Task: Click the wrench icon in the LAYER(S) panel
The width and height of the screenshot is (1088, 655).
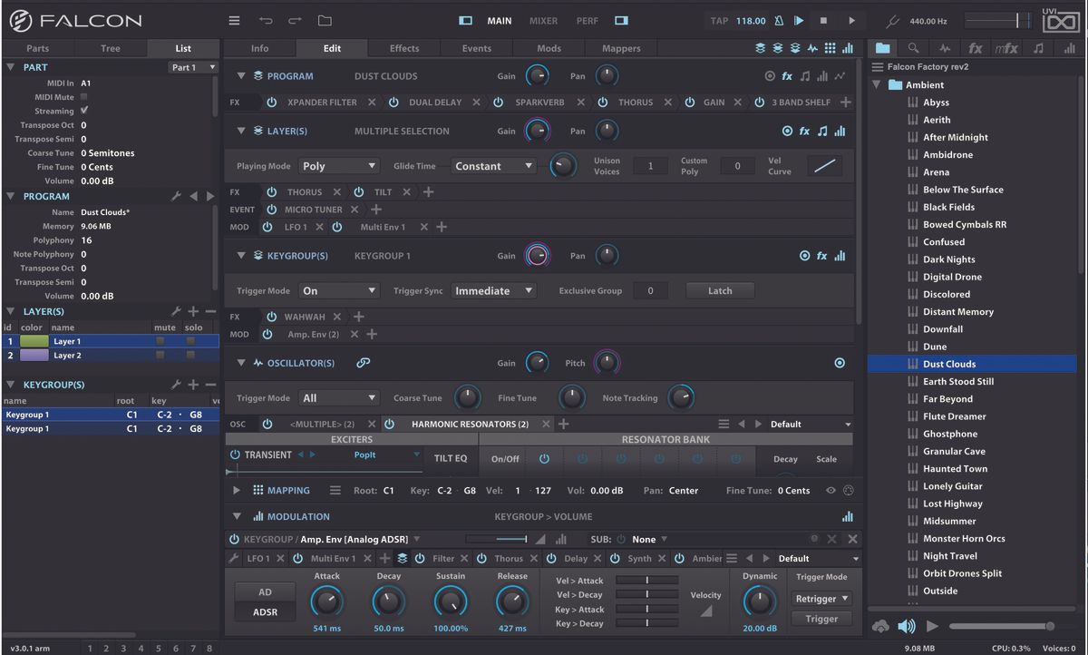Action: 176,310
